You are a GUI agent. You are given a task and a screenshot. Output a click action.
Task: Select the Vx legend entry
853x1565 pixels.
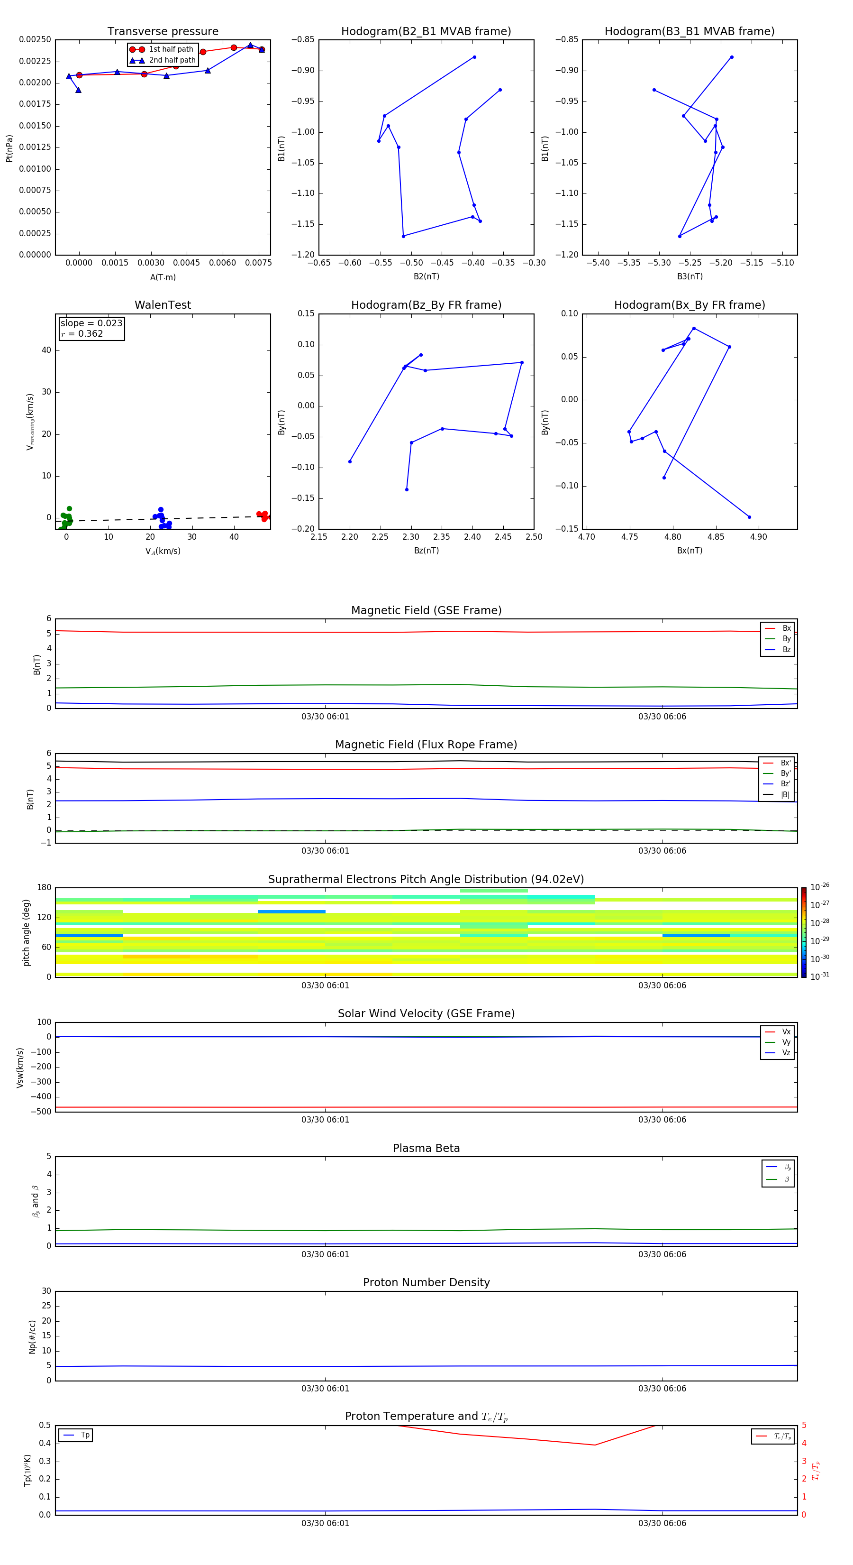click(x=778, y=1031)
